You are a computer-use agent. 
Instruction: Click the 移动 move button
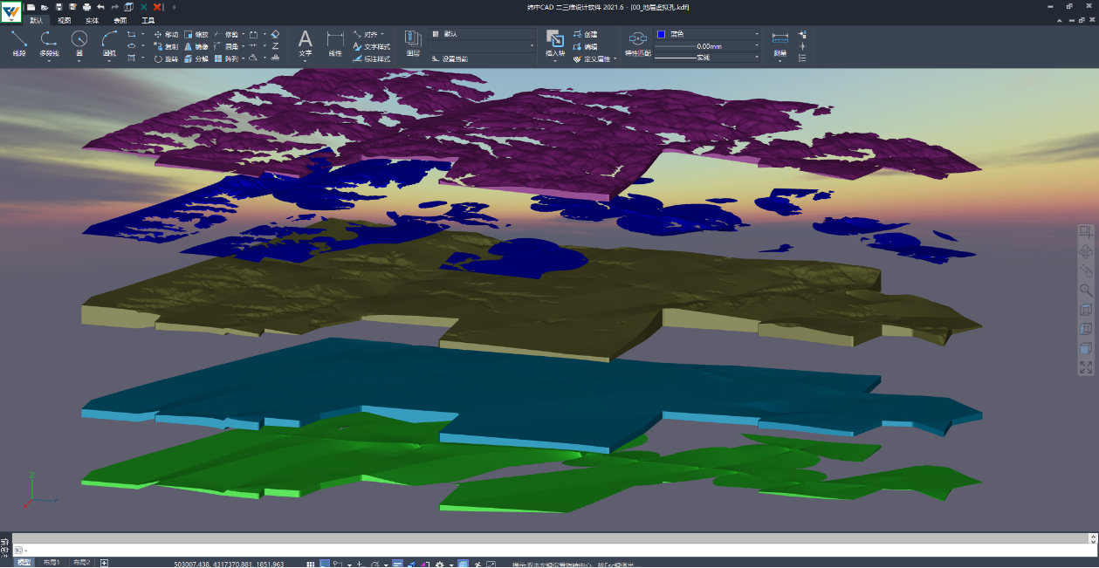pos(166,34)
